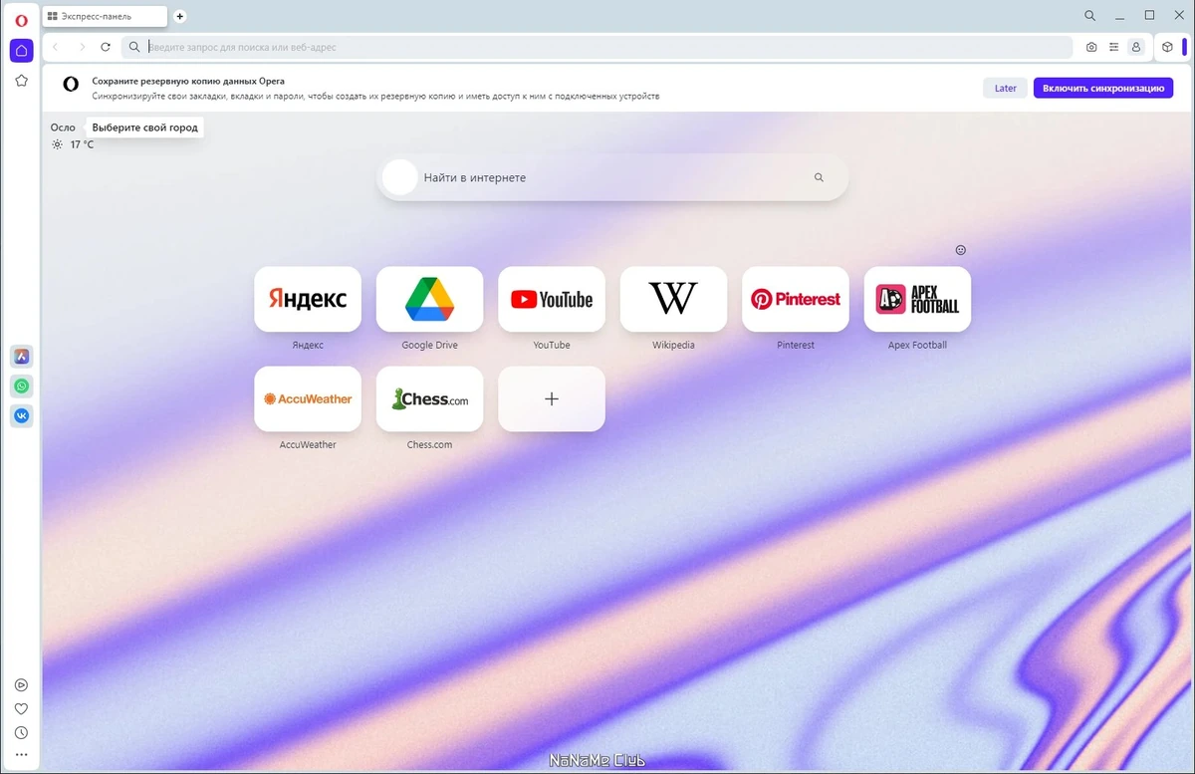Click the Opera logo menu icon
This screenshot has height=774, width=1195.
21,19
